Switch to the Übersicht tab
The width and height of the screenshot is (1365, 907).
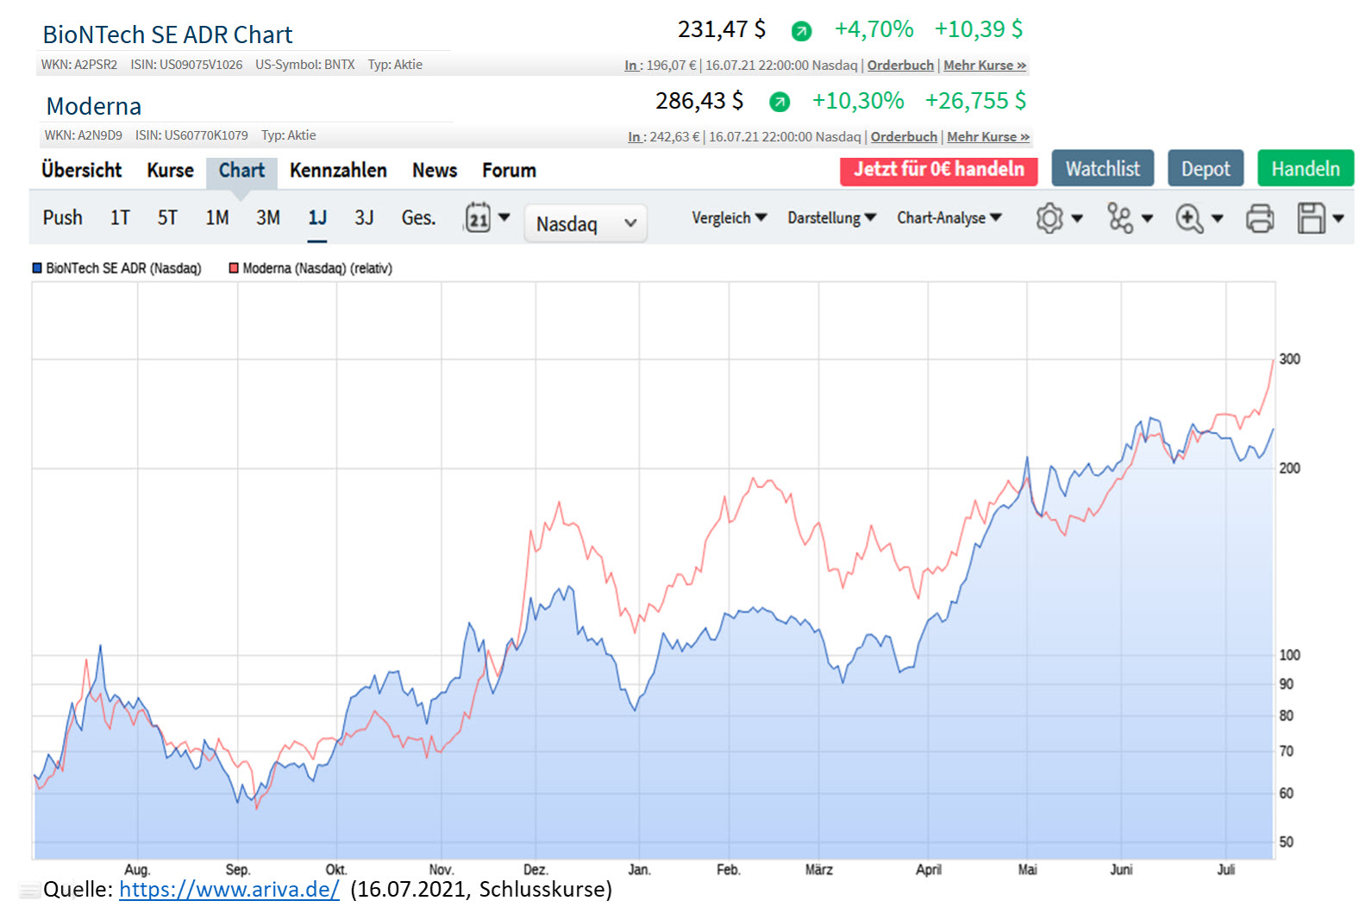(82, 170)
